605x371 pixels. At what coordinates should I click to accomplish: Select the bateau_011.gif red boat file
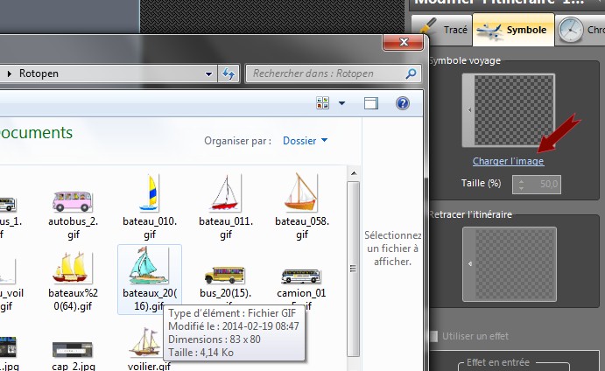(x=226, y=208)
